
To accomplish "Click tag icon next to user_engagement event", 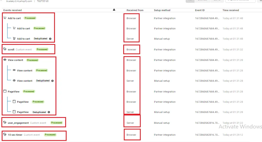I will pyautogui.click(x=5, y=123).
